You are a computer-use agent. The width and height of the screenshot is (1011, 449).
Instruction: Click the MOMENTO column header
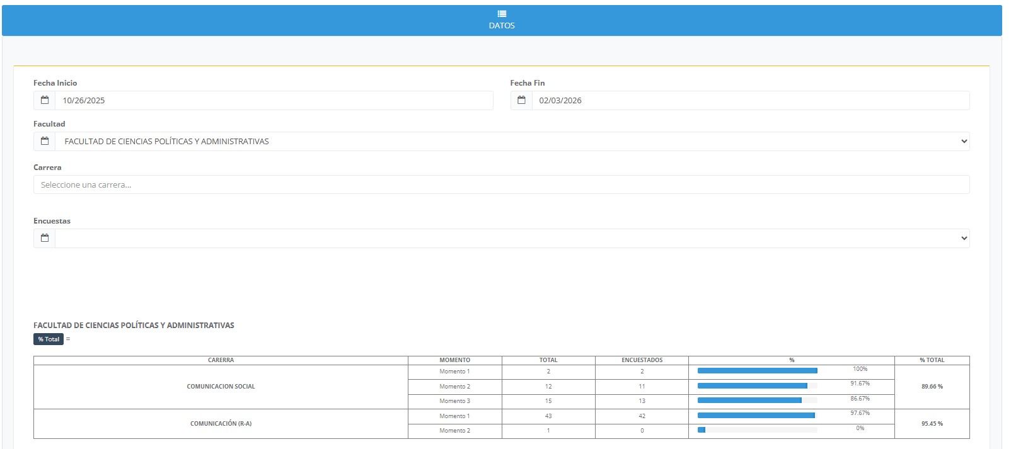(455, 360)
